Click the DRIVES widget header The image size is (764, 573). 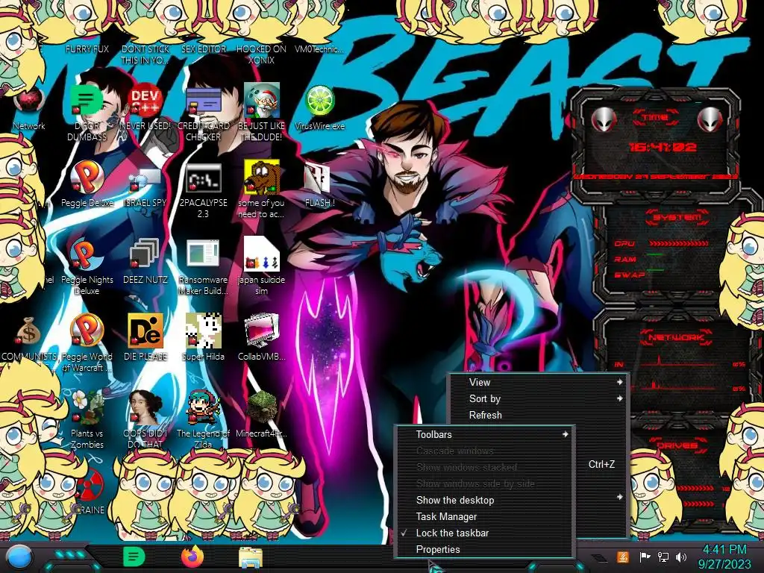[677, 445]
